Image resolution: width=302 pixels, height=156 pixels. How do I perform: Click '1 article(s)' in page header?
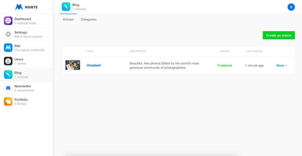coord(79,9)
